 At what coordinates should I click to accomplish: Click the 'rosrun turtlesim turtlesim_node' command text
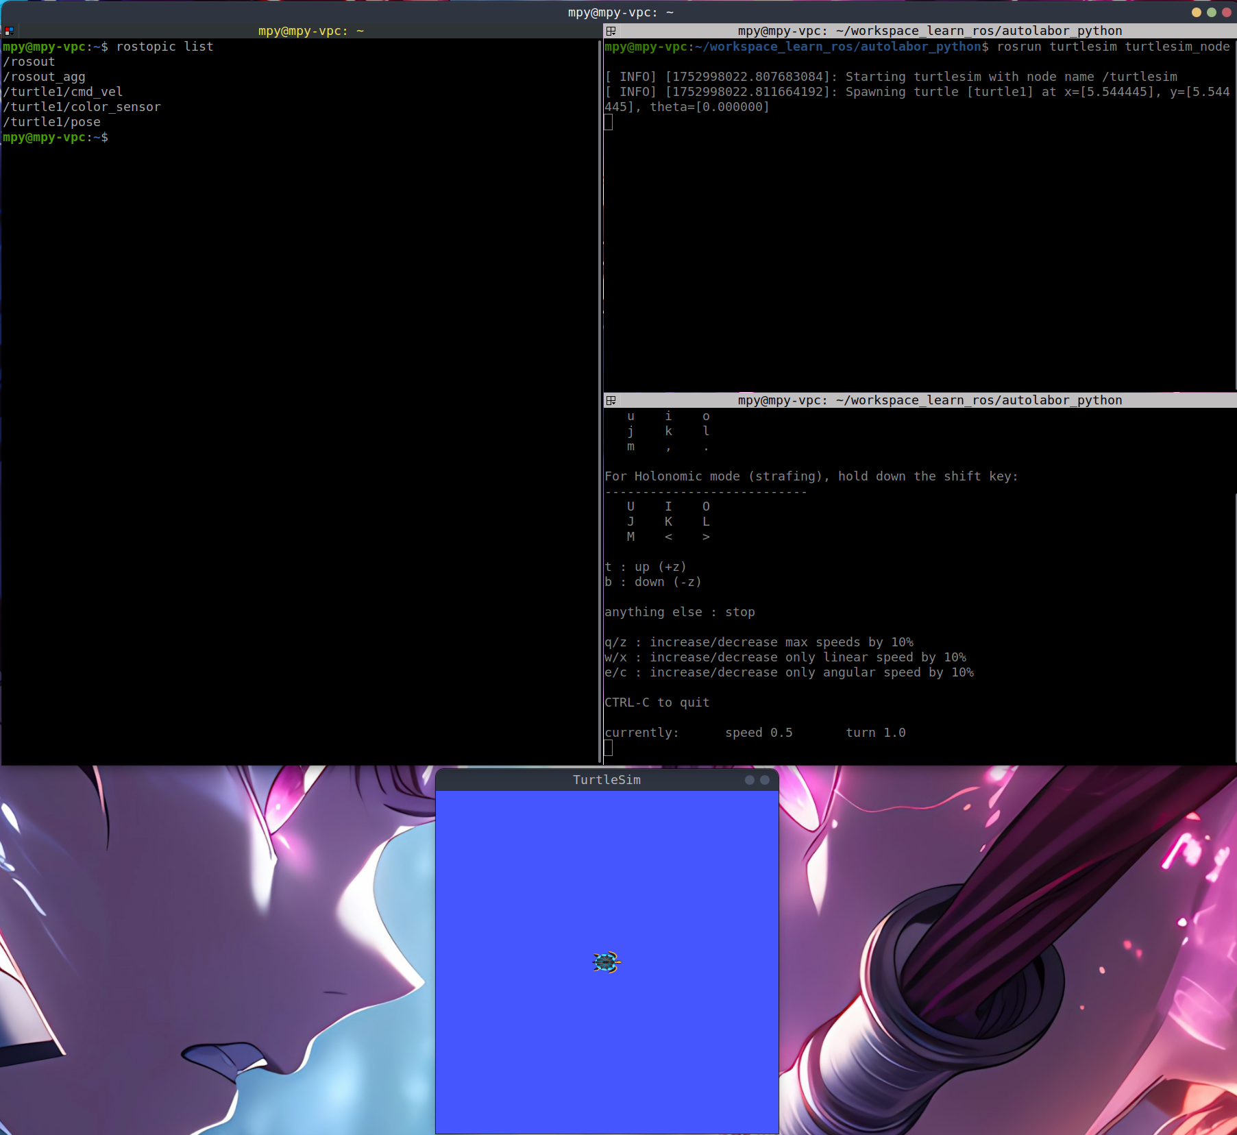click(1112, 47)
